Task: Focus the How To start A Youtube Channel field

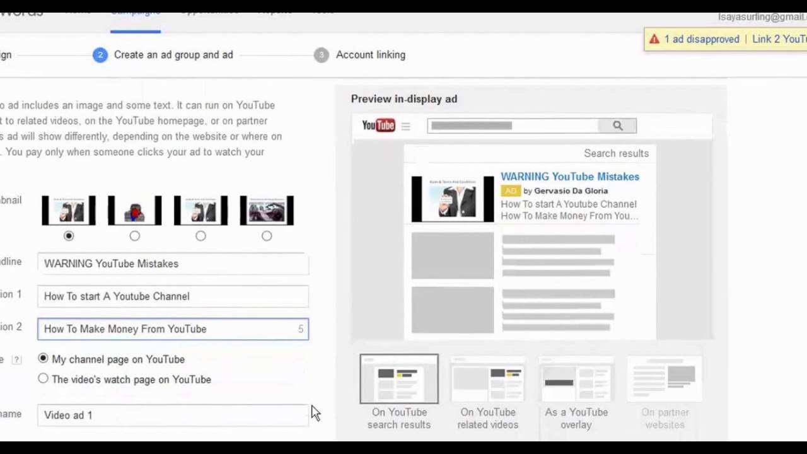Action: (173, 296)
